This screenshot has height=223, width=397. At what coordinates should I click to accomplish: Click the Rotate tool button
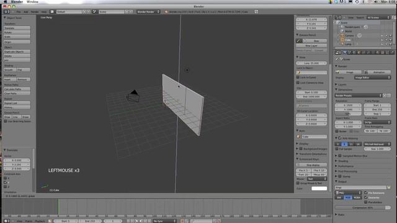pyautogui.click(x=17, y=32)
